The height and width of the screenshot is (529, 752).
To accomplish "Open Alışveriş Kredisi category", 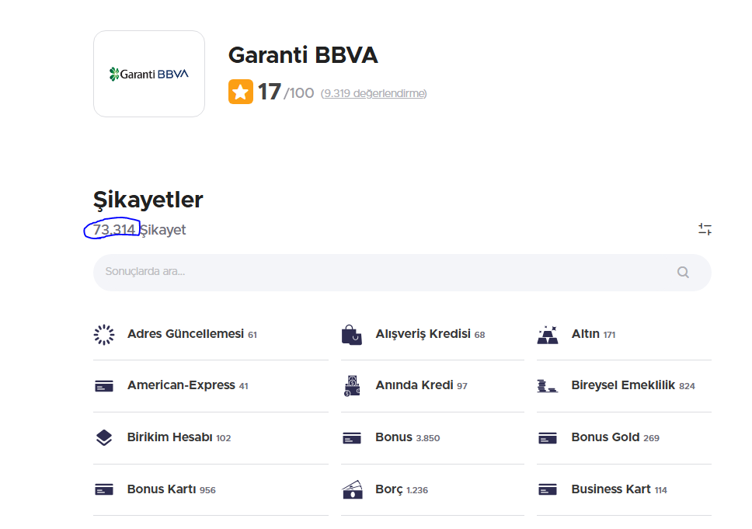I will click(423, 334).
